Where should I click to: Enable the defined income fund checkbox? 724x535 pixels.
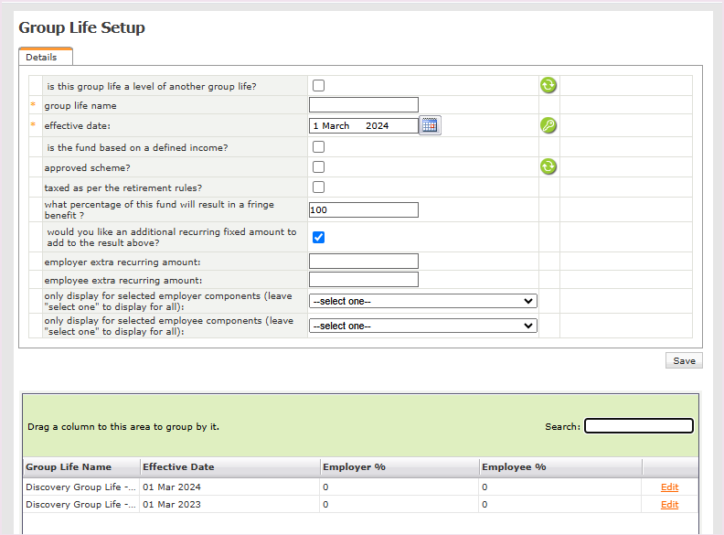coord(319,146)
